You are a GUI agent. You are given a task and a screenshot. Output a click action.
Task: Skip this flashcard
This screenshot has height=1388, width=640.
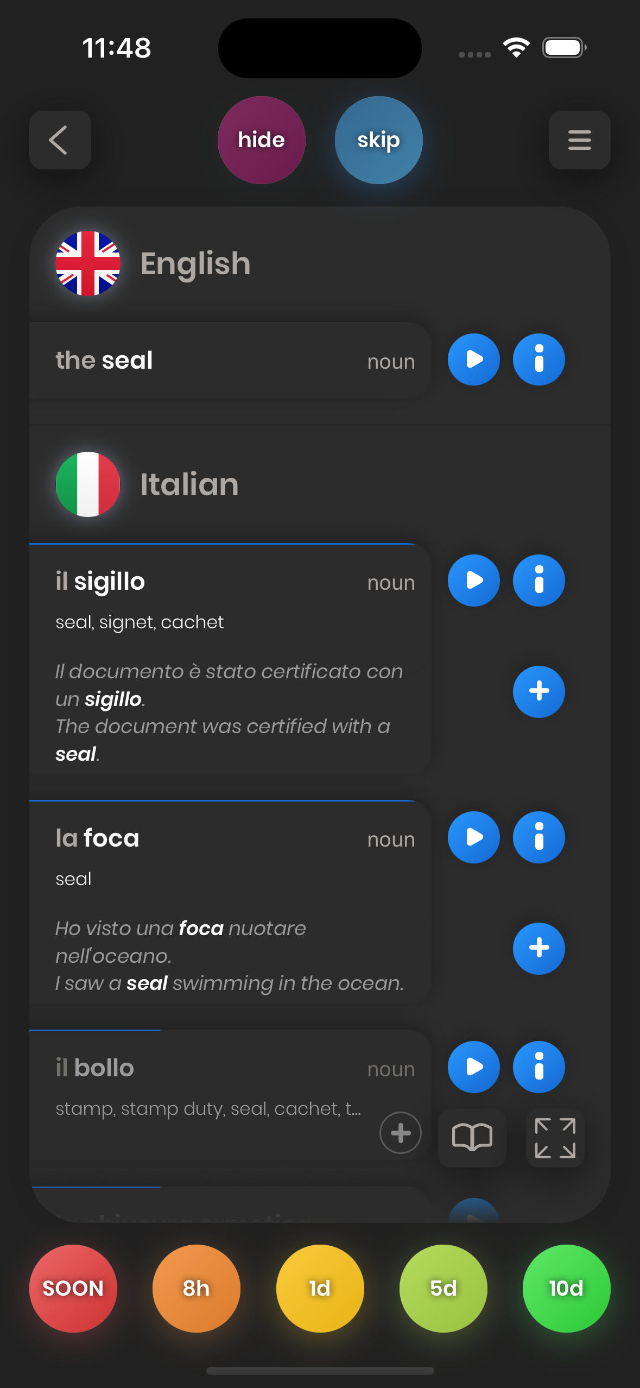378,140
